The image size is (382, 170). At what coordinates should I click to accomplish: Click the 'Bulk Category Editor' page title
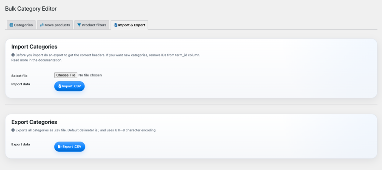(31, 9)
